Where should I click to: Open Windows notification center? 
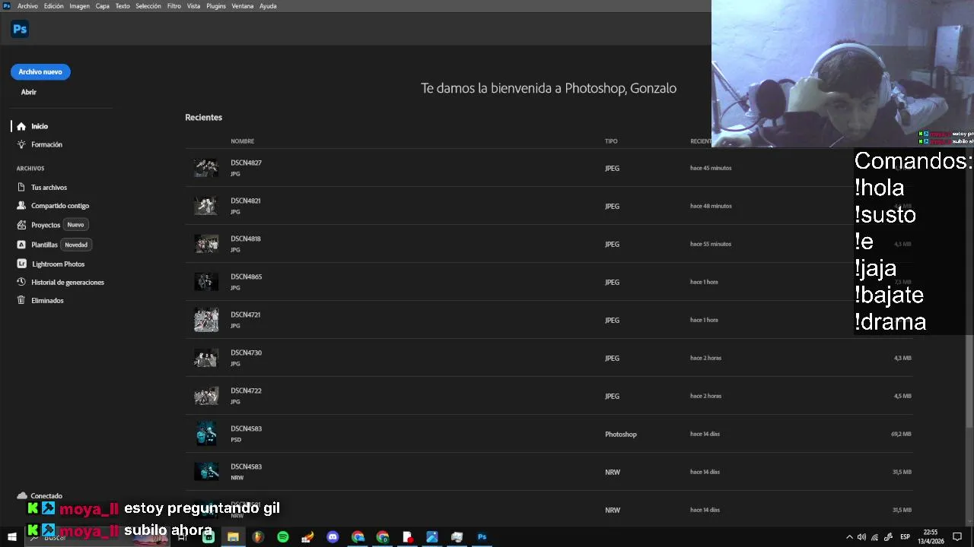point(957,537)
